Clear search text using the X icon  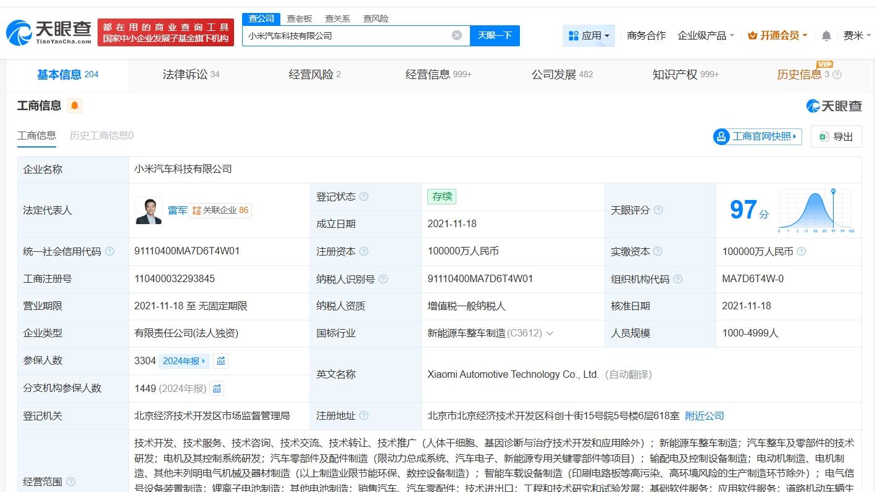click(x=456, y=35)
